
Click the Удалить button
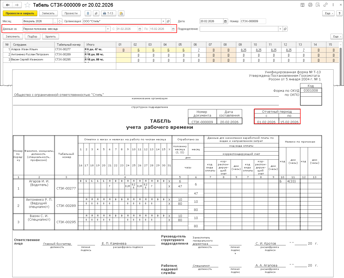51,36
